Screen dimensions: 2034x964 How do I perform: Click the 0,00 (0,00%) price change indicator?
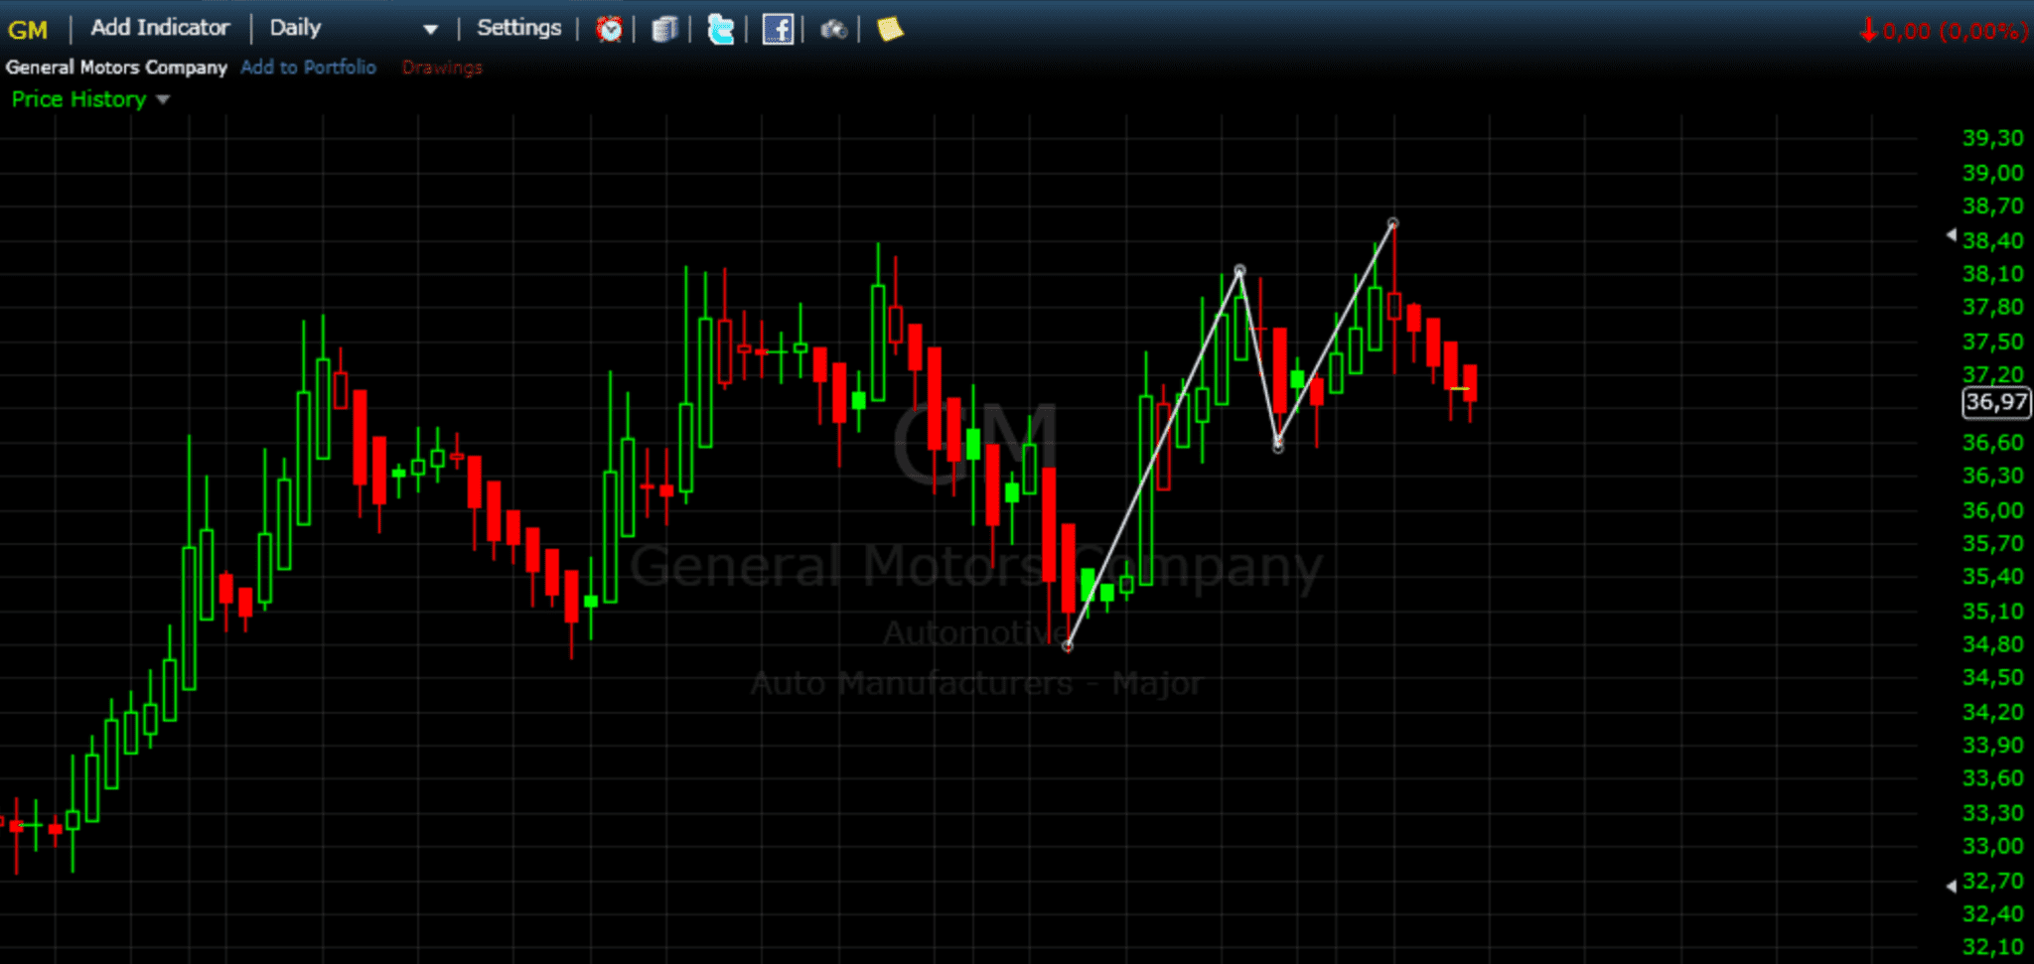click(x=1944, y=31)
